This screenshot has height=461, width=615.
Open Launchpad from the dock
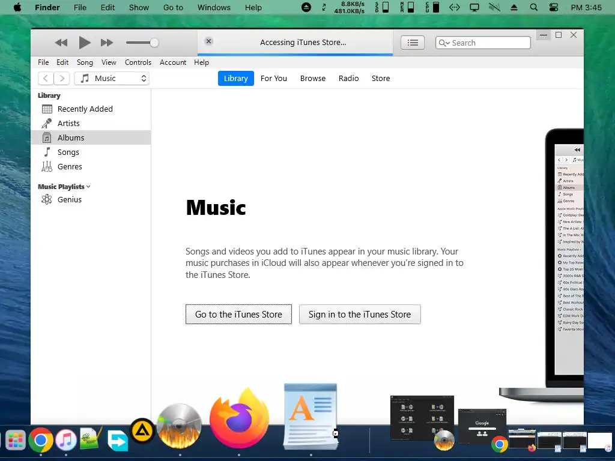(x=15, y=441)
